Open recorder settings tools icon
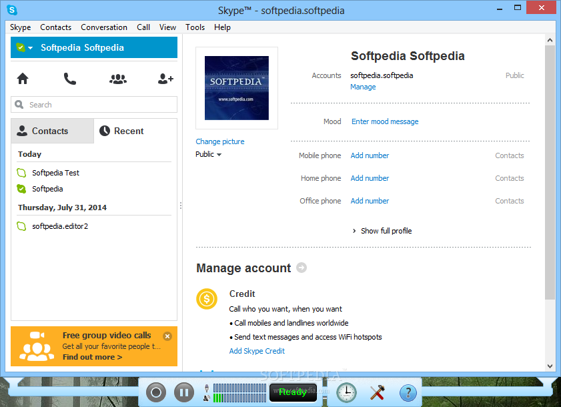Viewport: 561px width, 407px height. [x=377, y=392]
